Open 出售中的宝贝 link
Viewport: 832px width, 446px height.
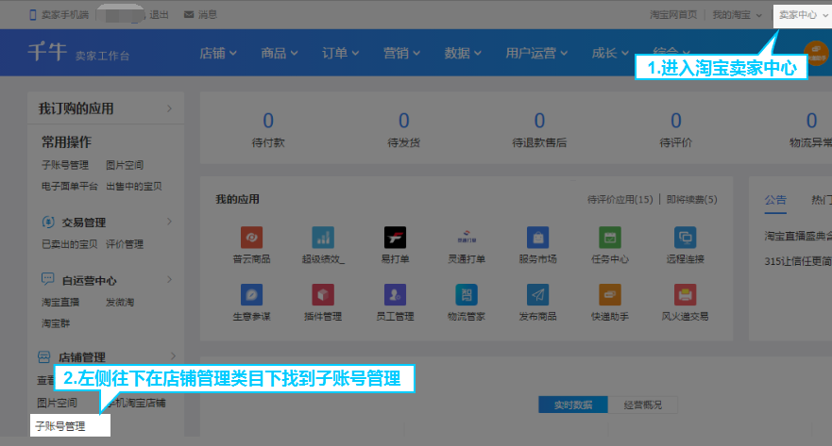pos(134,186)
